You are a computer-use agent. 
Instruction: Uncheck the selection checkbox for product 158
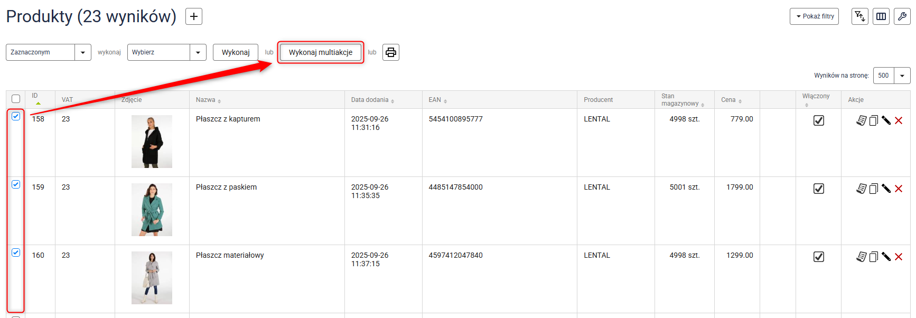(16, 116)
